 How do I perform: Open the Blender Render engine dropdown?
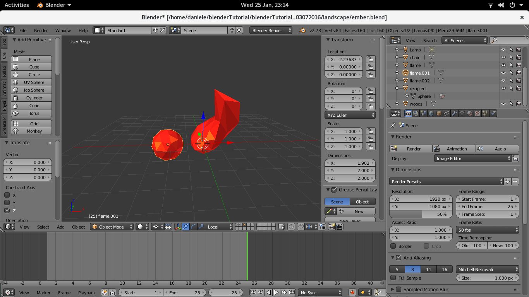271,30
